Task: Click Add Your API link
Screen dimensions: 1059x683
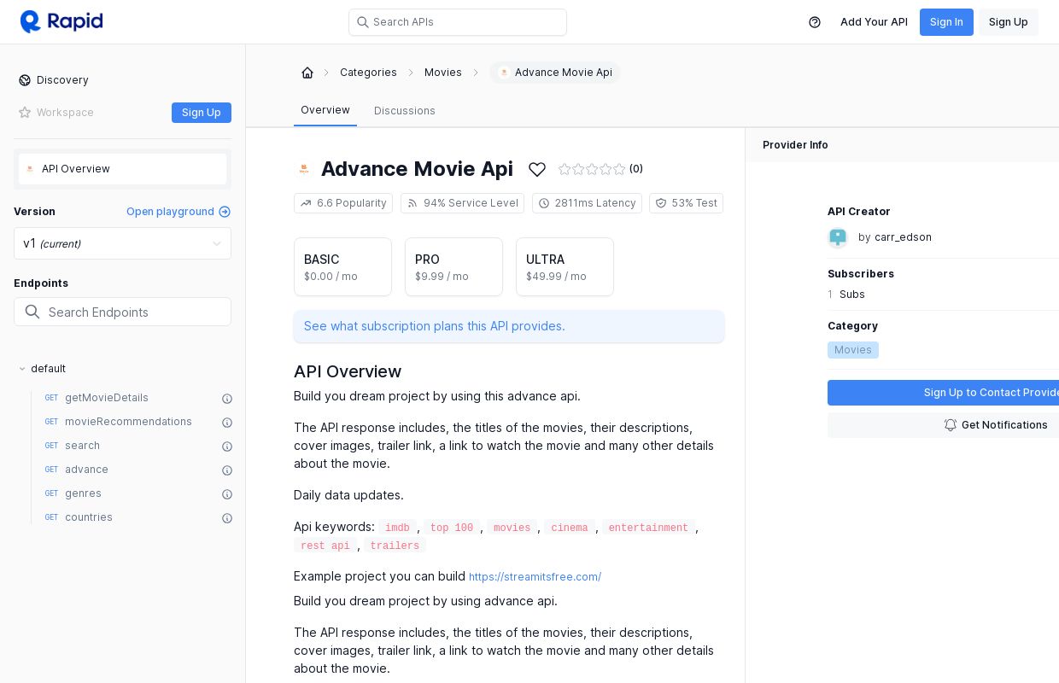Action: [x=874, y=22]
